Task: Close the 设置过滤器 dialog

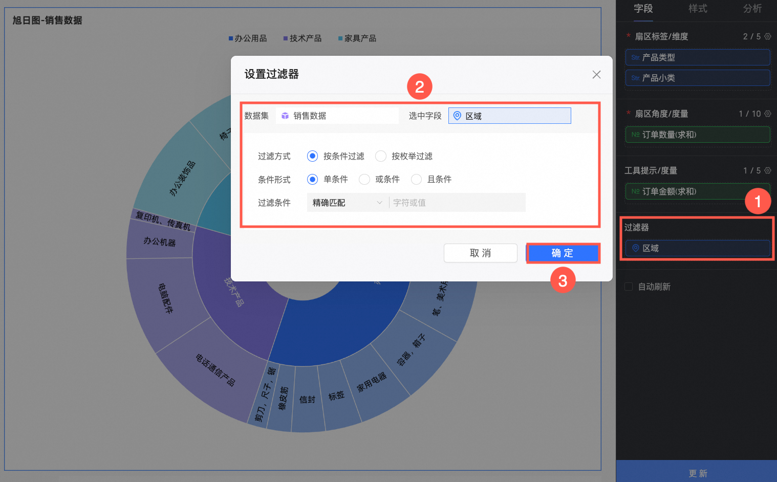Action: pos(596,75)
